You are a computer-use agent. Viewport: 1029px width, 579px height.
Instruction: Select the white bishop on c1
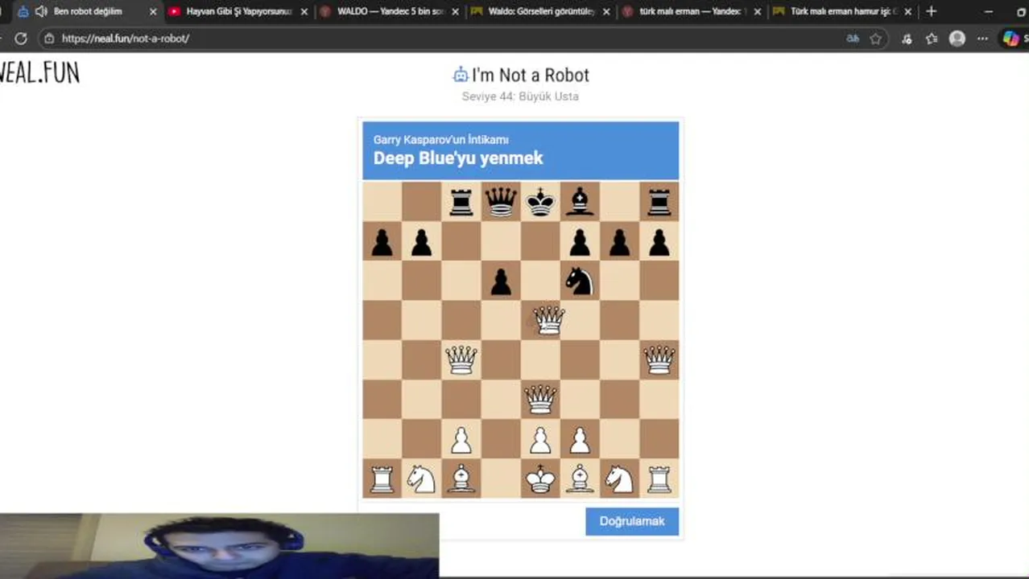pyautogui.click(x=461, y=478)
